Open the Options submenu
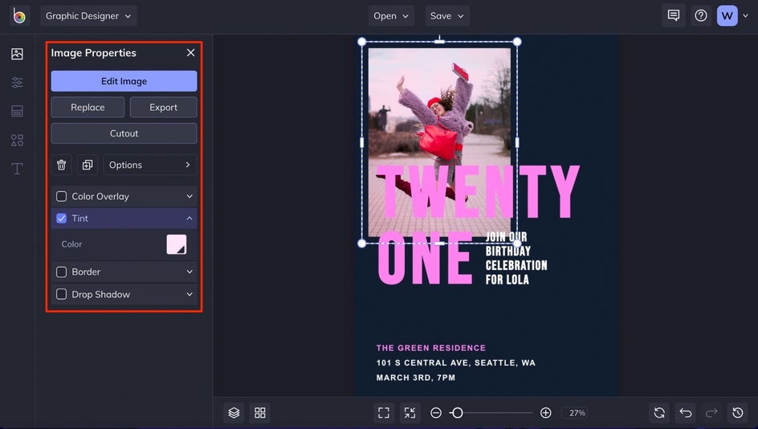The height and width of the screenshot is (429, 758). (150, 165)
